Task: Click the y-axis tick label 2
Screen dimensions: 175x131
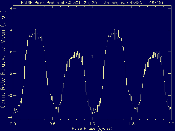Action: point(10,52)
